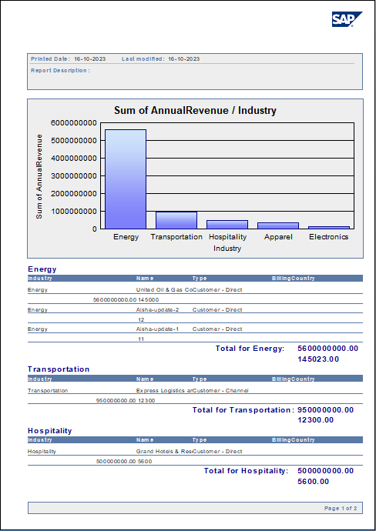
Task: Click the chart title Sum of AnnualRevenue / Industry
Action: tap(195, 110)
